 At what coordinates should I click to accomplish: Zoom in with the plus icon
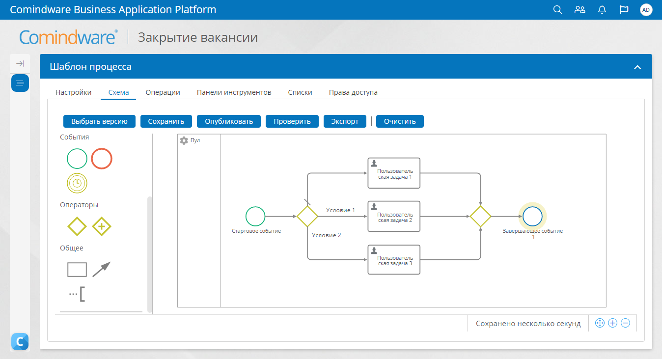click(612, 323)
